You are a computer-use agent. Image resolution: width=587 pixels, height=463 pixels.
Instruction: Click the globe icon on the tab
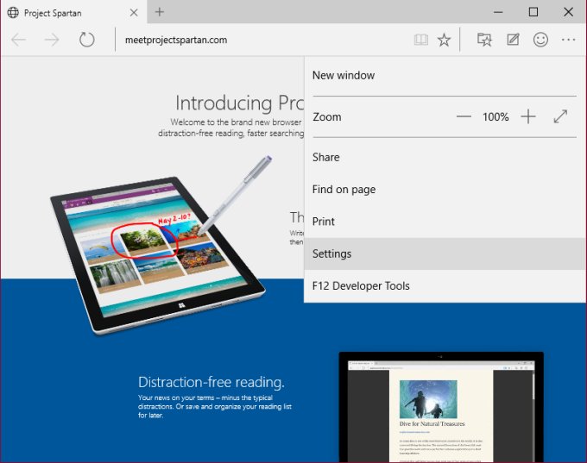coord(13,13)
